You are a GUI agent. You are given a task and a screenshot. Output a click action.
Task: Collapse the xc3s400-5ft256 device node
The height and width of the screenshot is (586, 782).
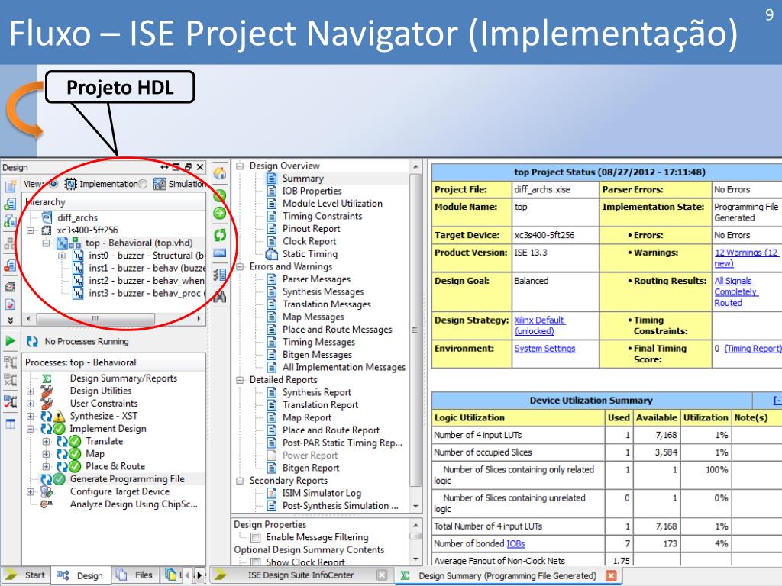coord(31,230)
